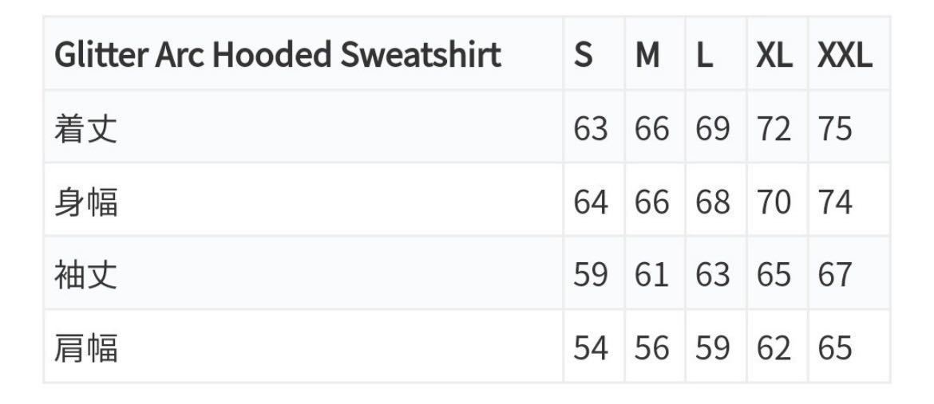Click the 身幅 value 70 for XL
The image size is (934, 404).
point(774,202)
